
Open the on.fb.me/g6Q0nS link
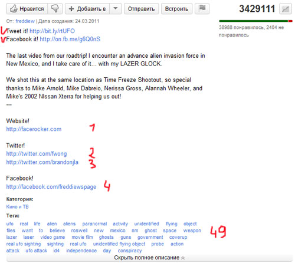(x=70, y=40)
